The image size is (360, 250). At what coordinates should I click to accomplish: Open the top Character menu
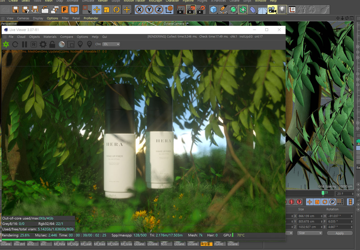click(x=172, y=1)
